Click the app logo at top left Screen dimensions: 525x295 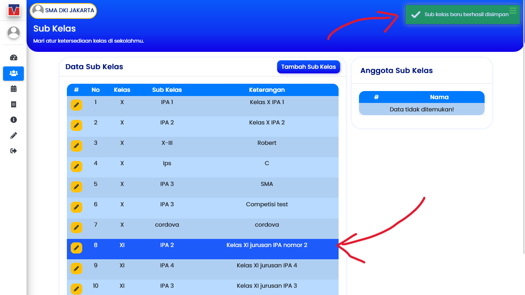click(13, 10)
